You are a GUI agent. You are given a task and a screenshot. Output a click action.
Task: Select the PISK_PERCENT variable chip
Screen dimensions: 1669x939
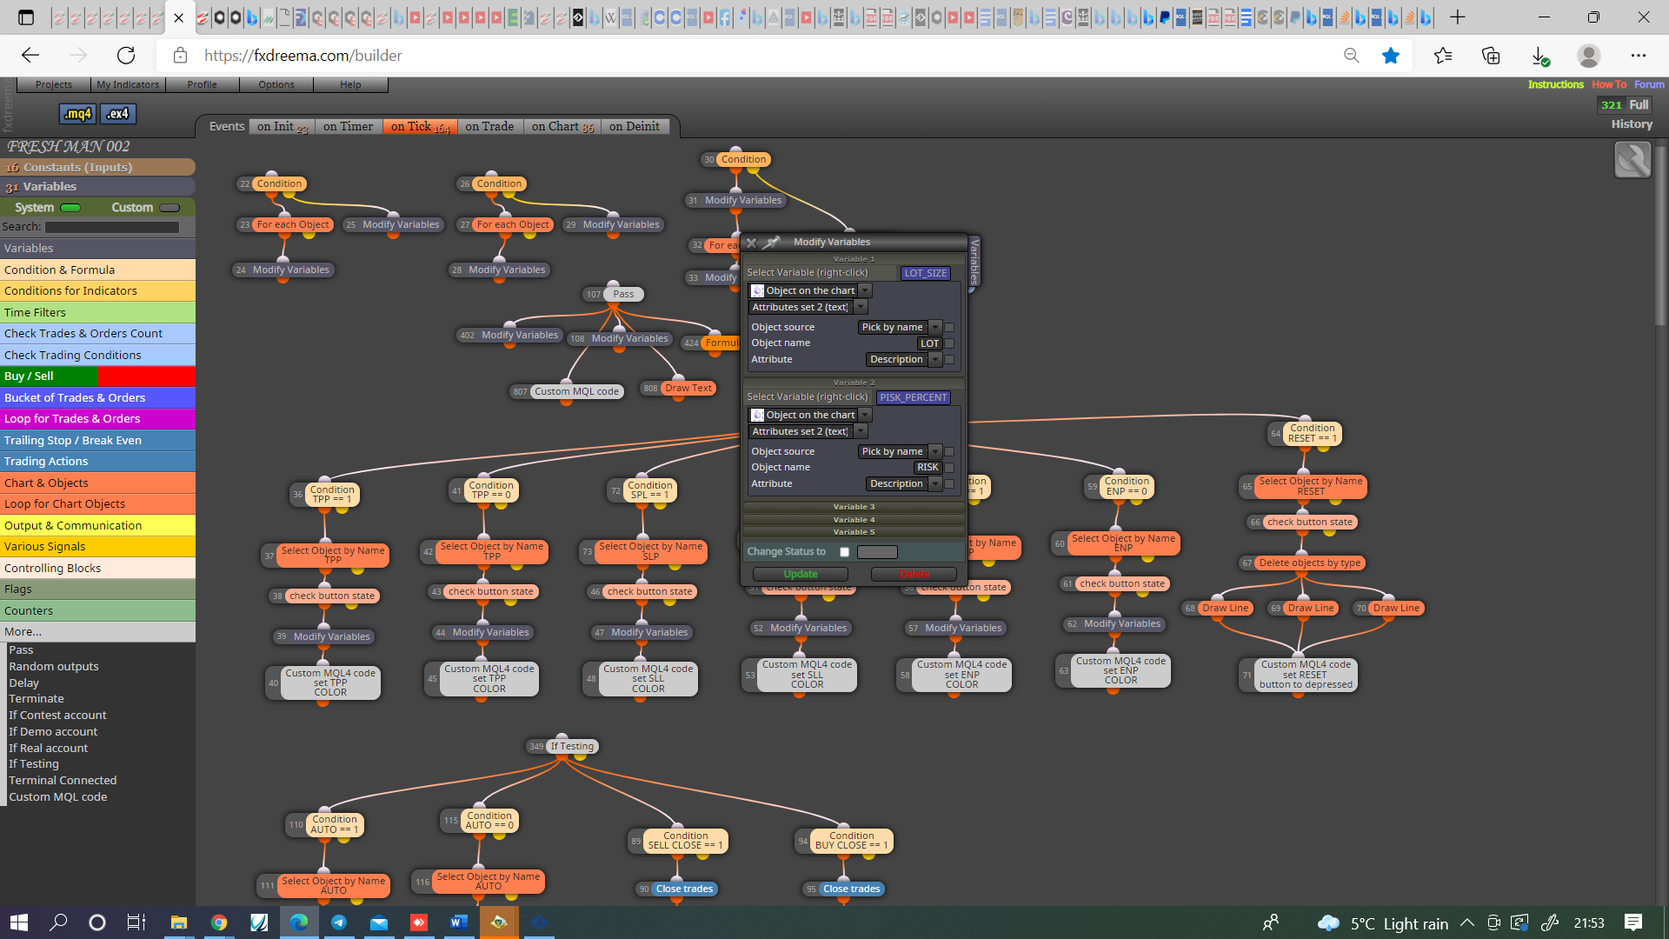point(913,397)
